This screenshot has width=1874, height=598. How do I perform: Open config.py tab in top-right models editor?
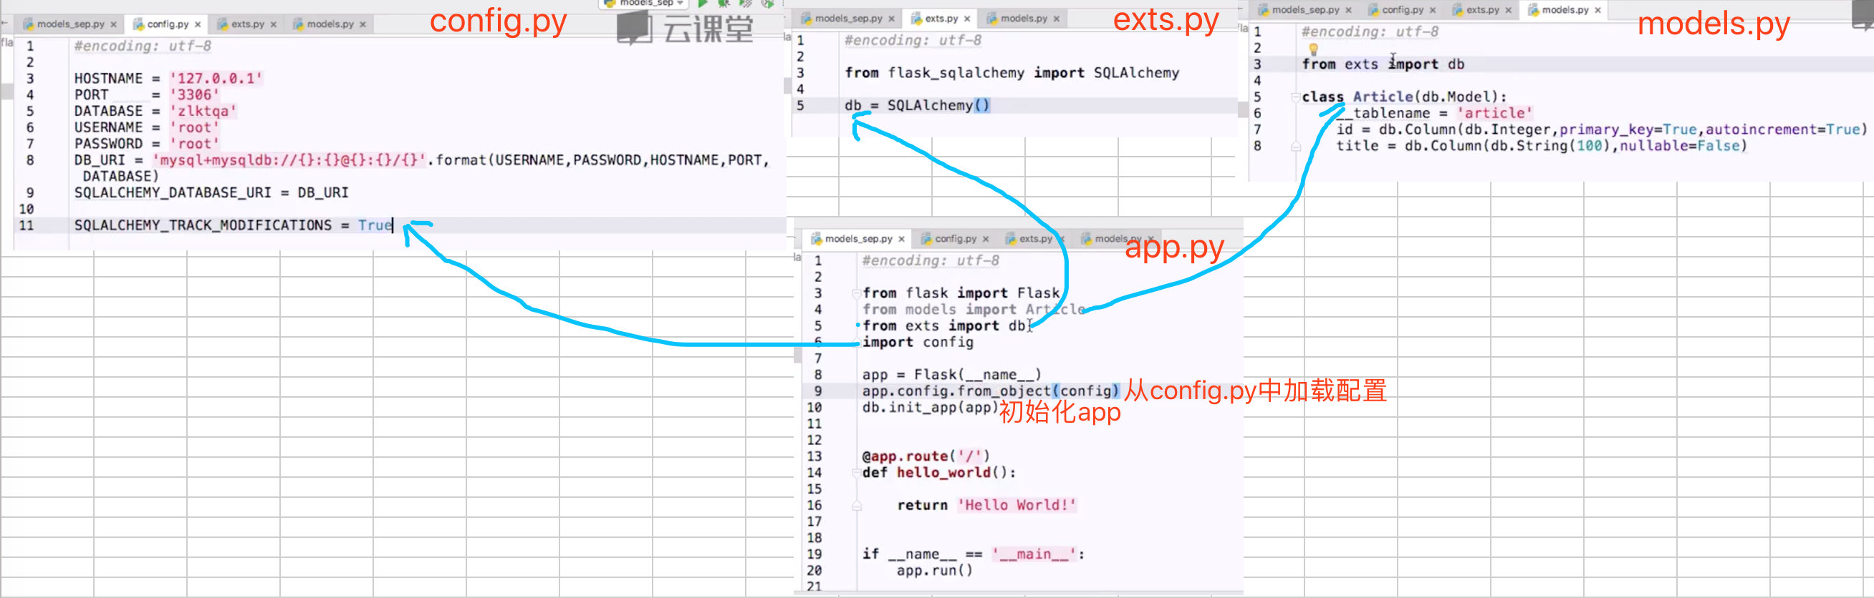(x=1403, y=10)
